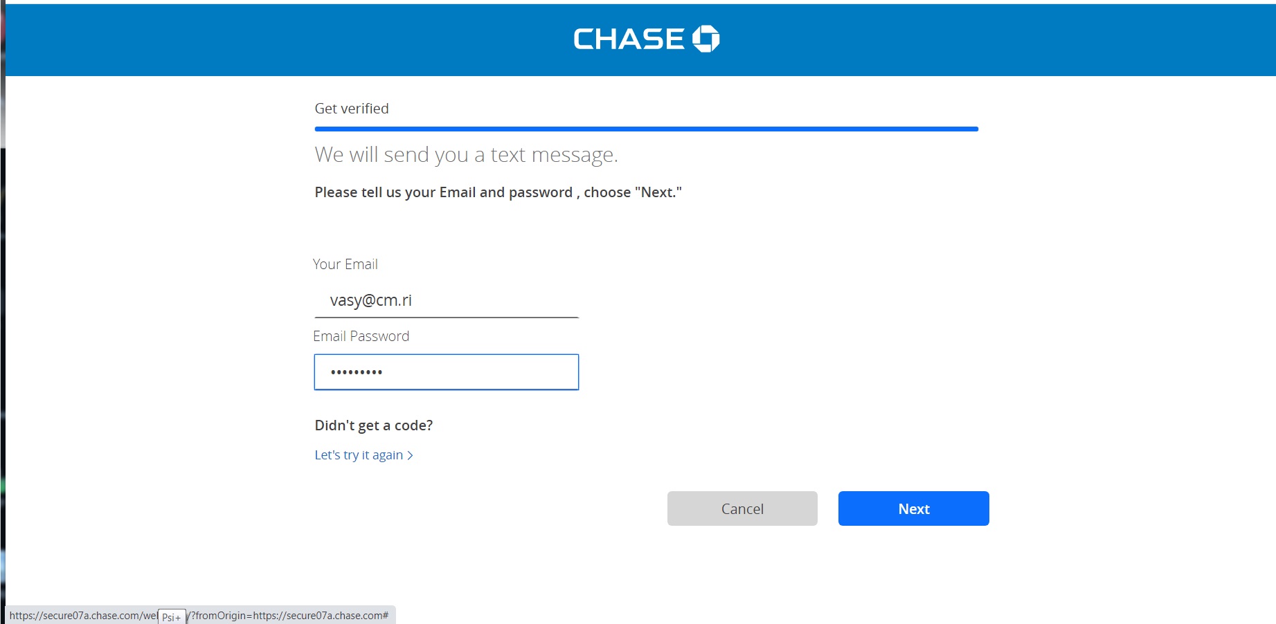The height and width of the screenshot is (624, 1276).
Task: Click the "Let's try it again" link
Action: pyautogui.click(x=359, y=455)
